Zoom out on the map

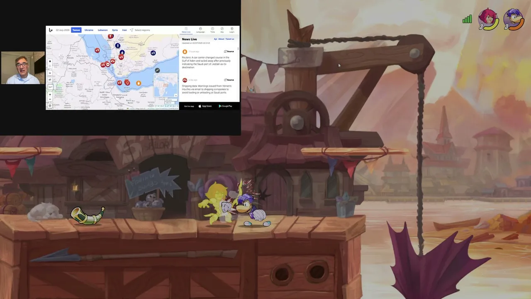[x=50, y=99]
